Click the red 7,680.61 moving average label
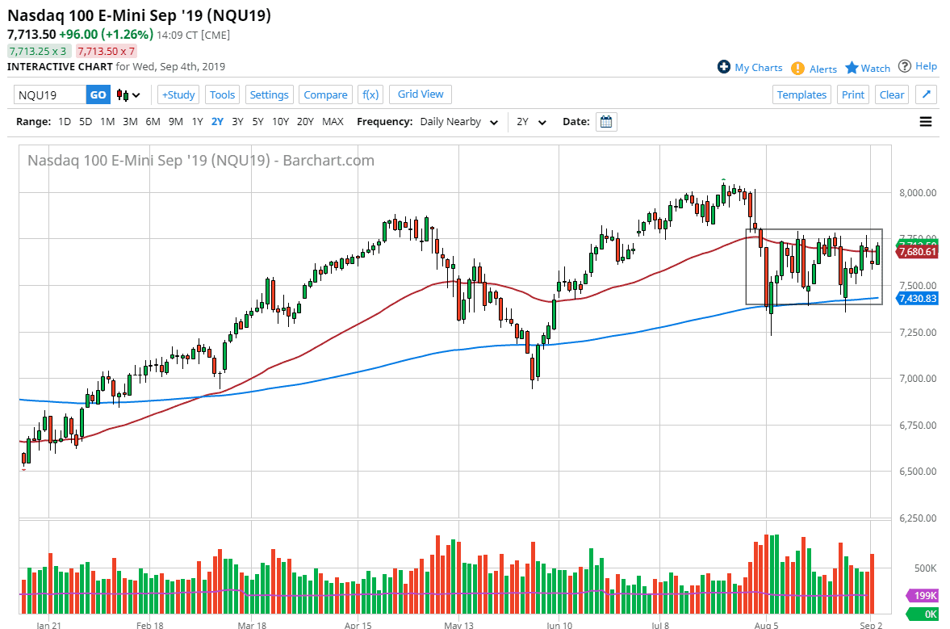This screenshot has width=950, height=629. [919, 252]
